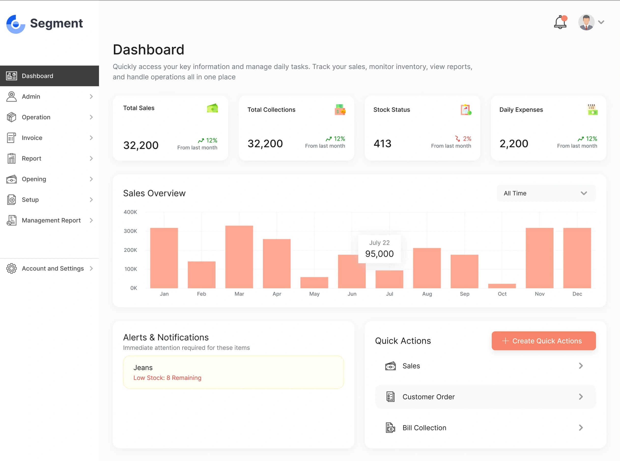
Task: Click the Daily Expenses calendar icon
Action: [592, 110]
